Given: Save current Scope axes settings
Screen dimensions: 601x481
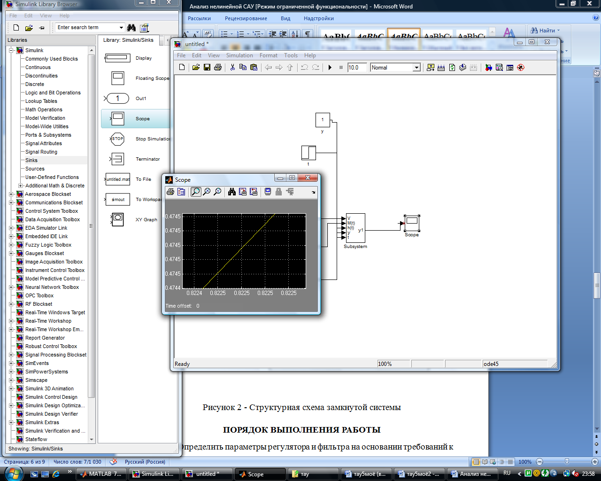Looking at the screenshot, I should coord(243,192).
